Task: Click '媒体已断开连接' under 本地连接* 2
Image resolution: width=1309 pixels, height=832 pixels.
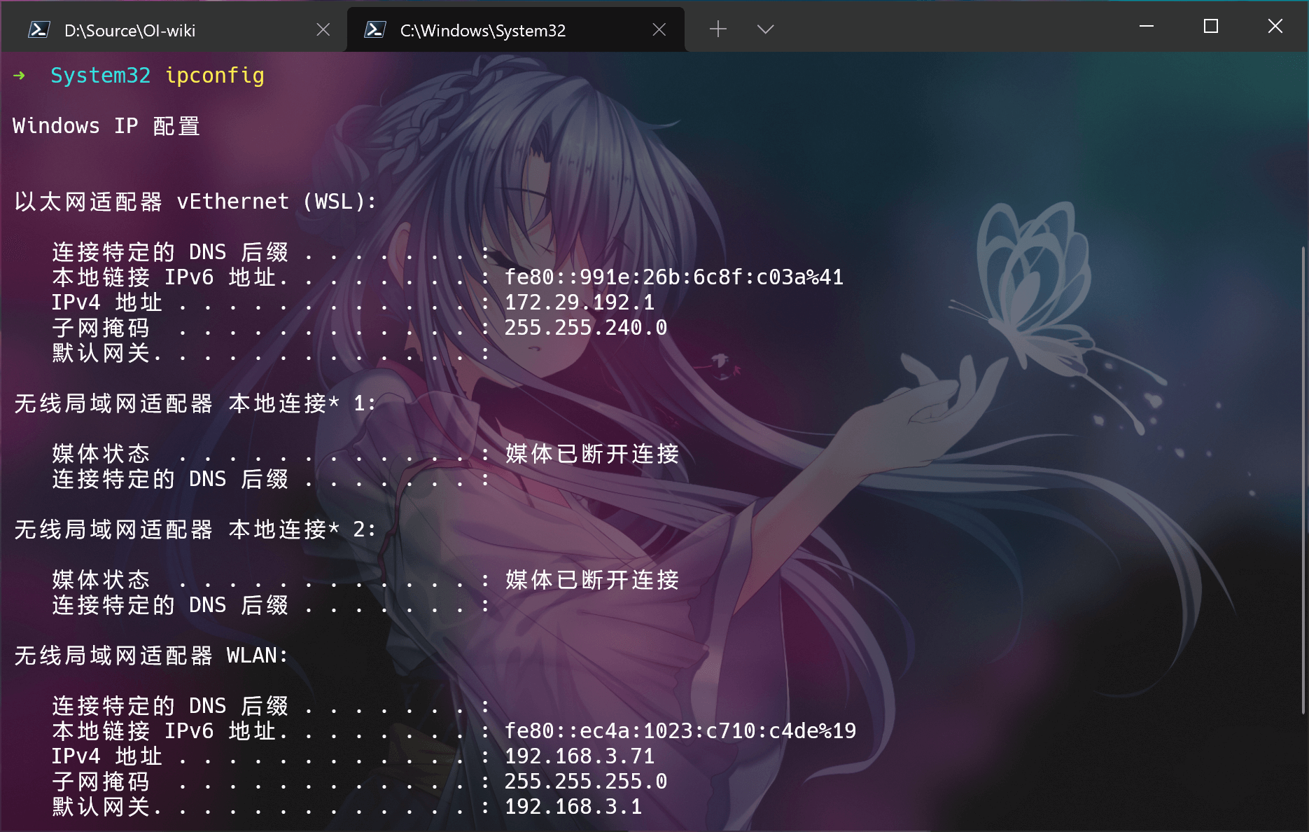Action: (x=592, y=580)
